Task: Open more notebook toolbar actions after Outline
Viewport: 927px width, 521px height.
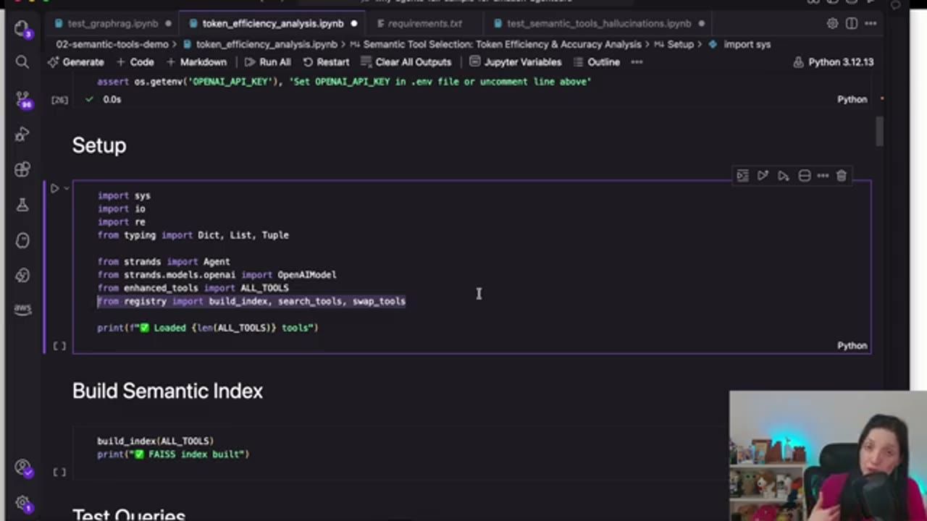Action: (637, 62)
